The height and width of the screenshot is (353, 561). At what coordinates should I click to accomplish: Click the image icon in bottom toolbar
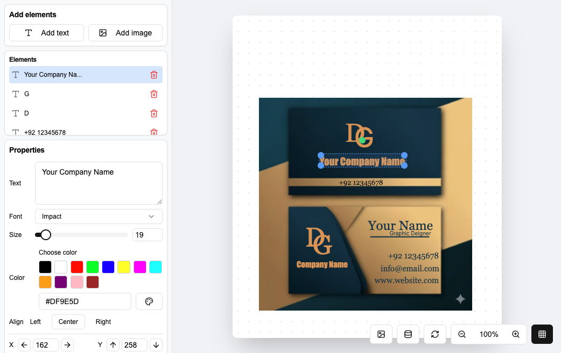381,334
